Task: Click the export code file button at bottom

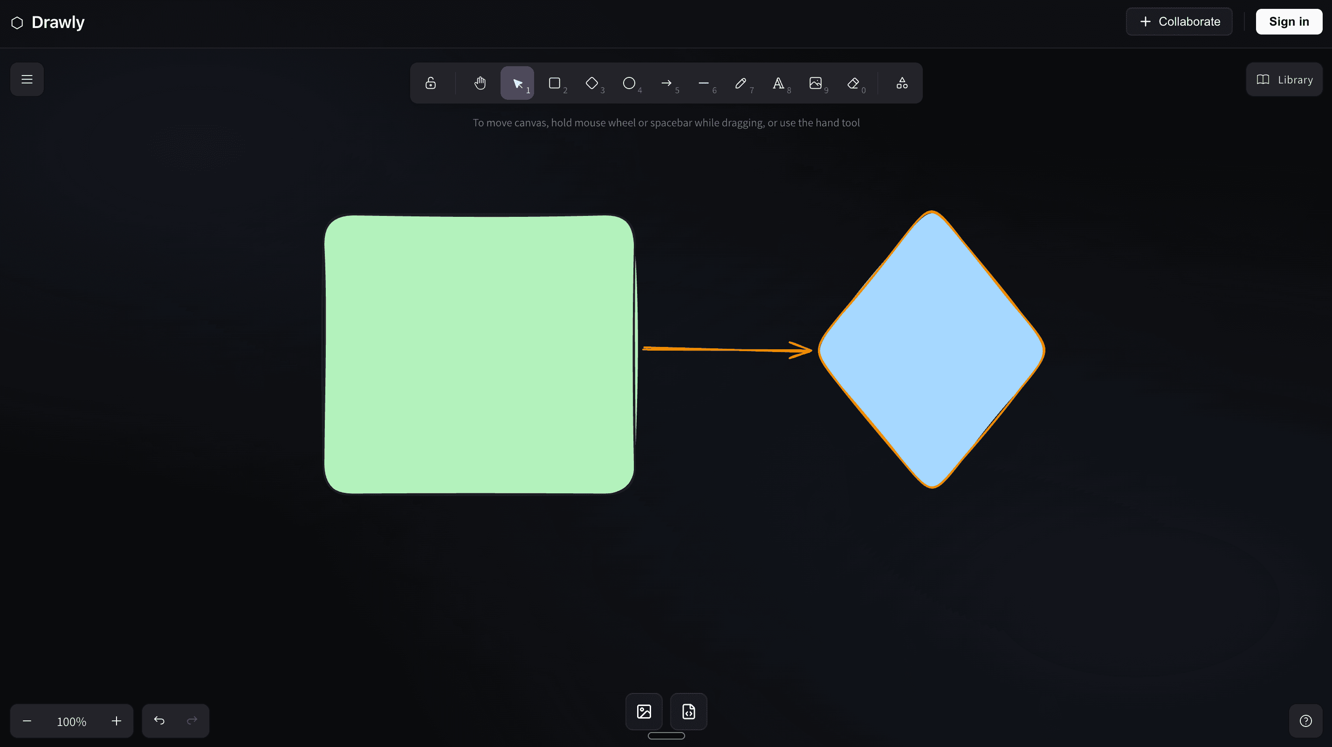Action: 688,711
